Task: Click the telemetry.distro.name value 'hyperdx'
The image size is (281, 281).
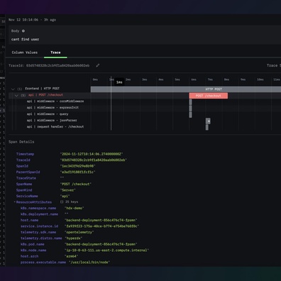Action: [74, 238]
